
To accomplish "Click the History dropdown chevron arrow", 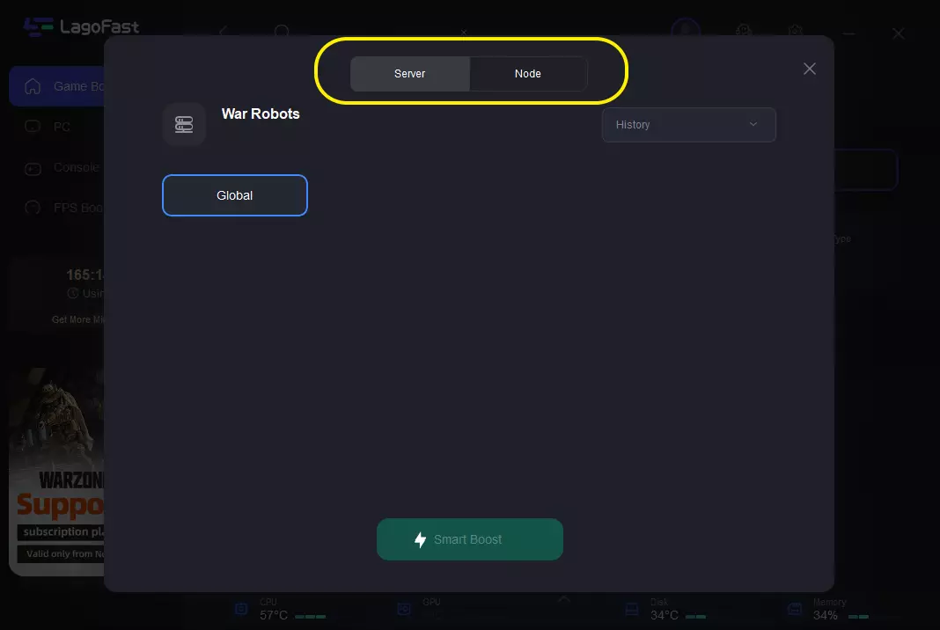I will click(x=753, y=124).
